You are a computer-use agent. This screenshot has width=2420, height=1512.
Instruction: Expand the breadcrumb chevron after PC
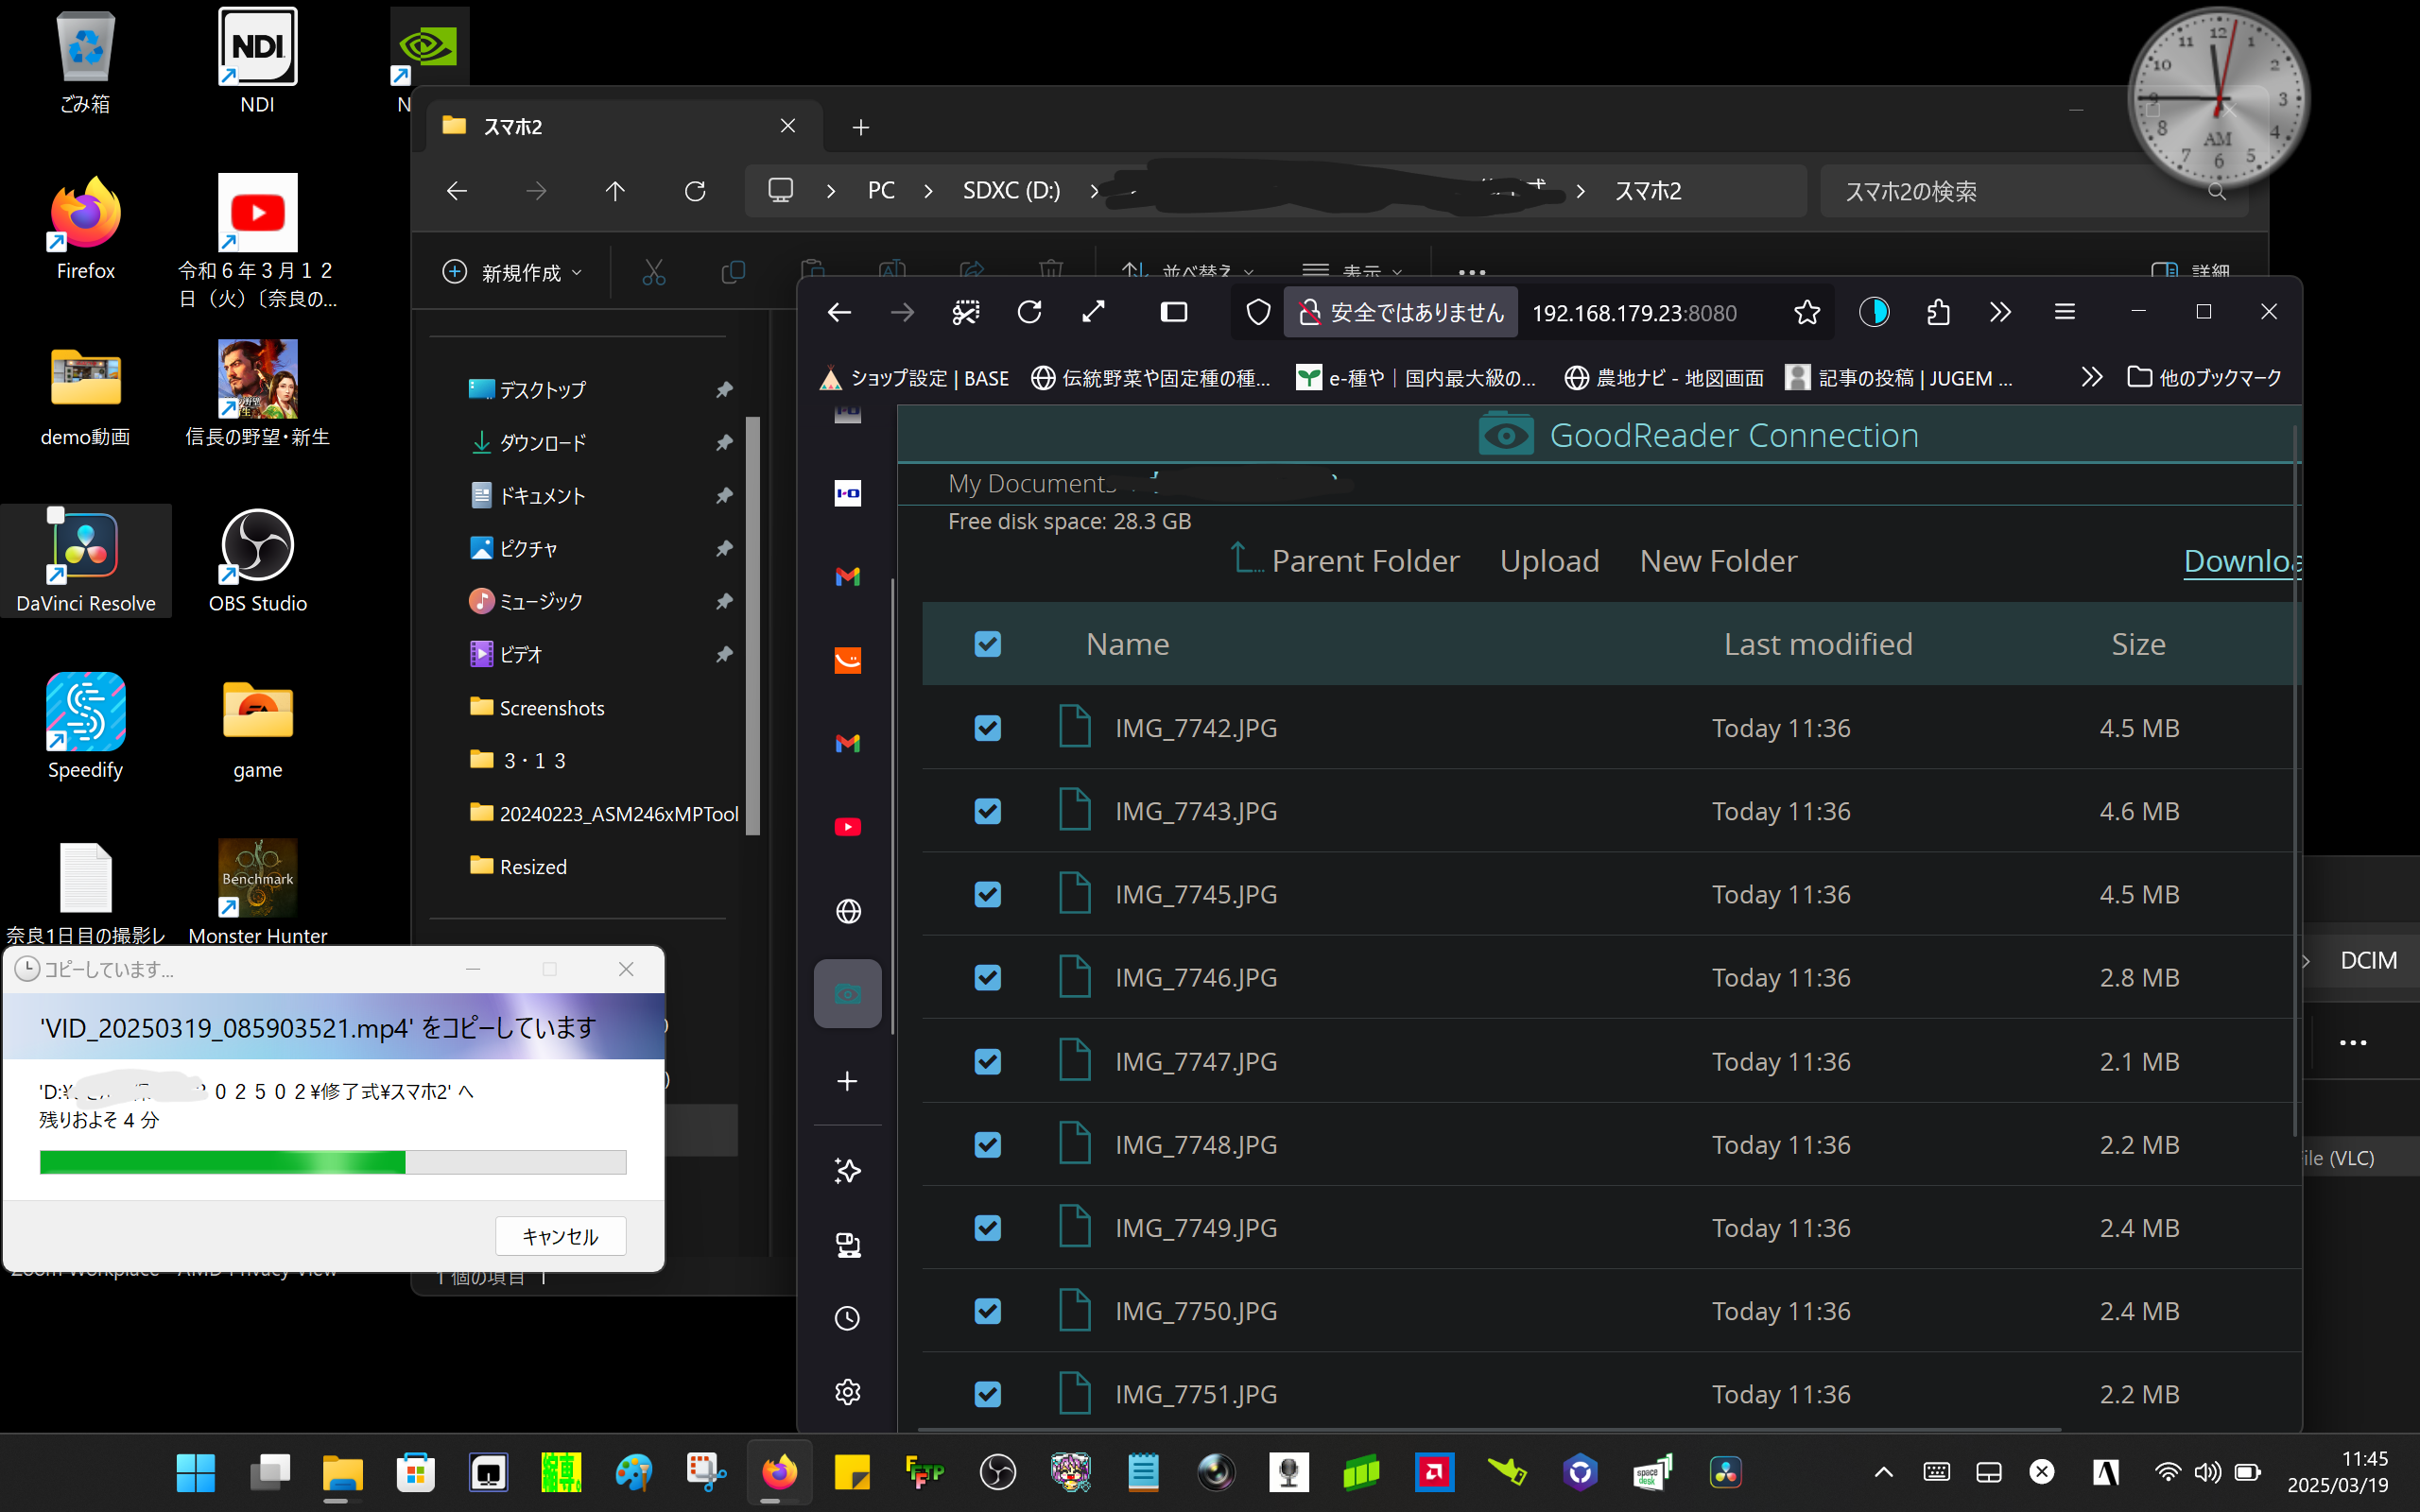point(929,191)
